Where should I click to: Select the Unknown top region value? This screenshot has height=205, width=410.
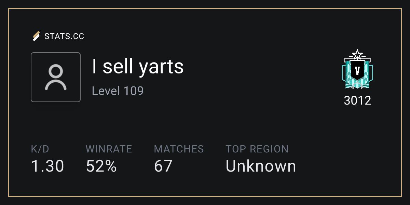click(261, 166)
